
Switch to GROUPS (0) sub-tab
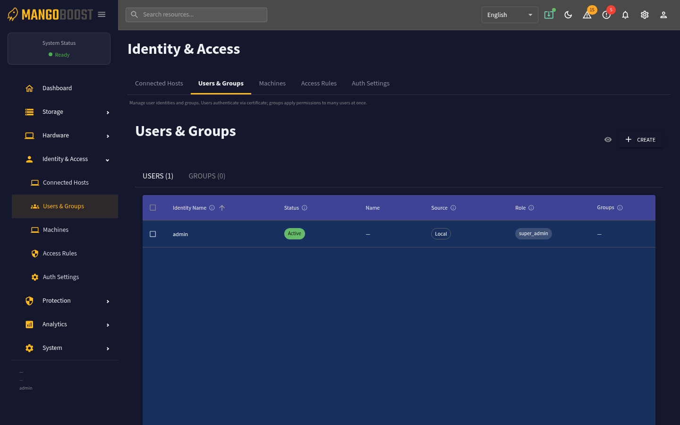coord(207,176)
